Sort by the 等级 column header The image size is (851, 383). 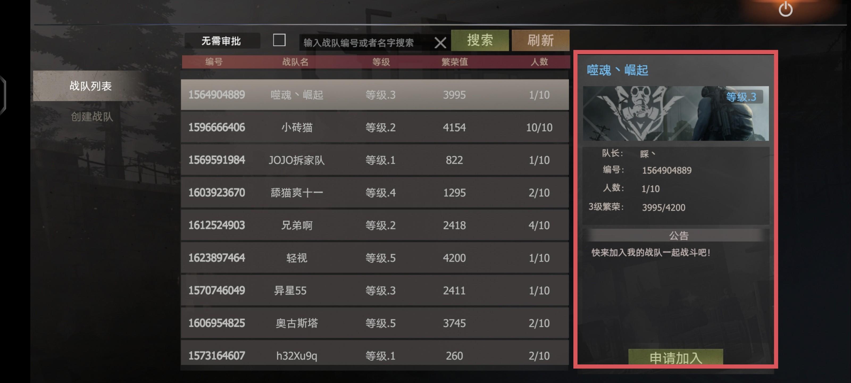381,62
